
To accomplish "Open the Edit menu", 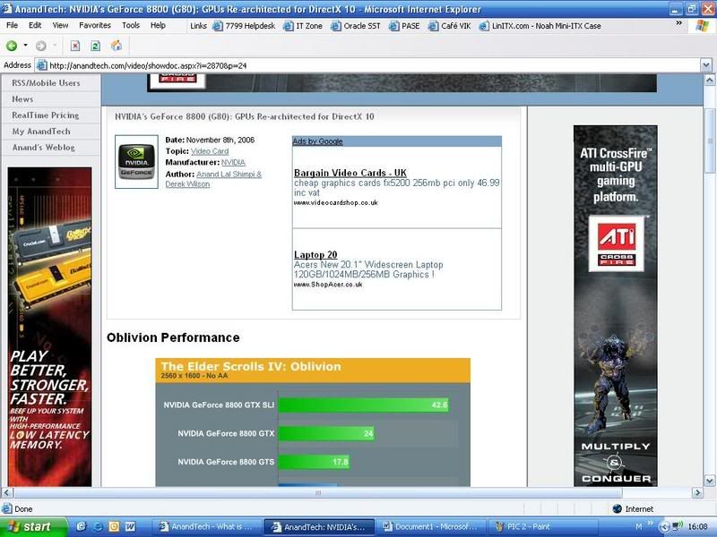I will coord(35,26).
